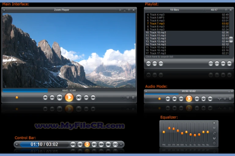This screenshot has width=235, height=156.
Task: Click Stop in the Audio Mode controls
Action: 174,99
